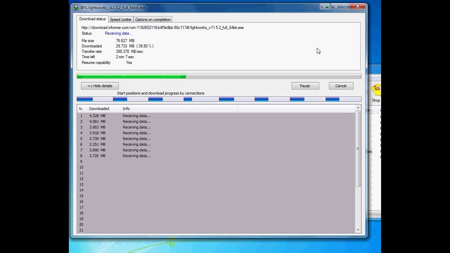The image size is (450, 253).
Task: Click the Transfer rate value 388.370 KB/sec
Action: pos(129,51)
